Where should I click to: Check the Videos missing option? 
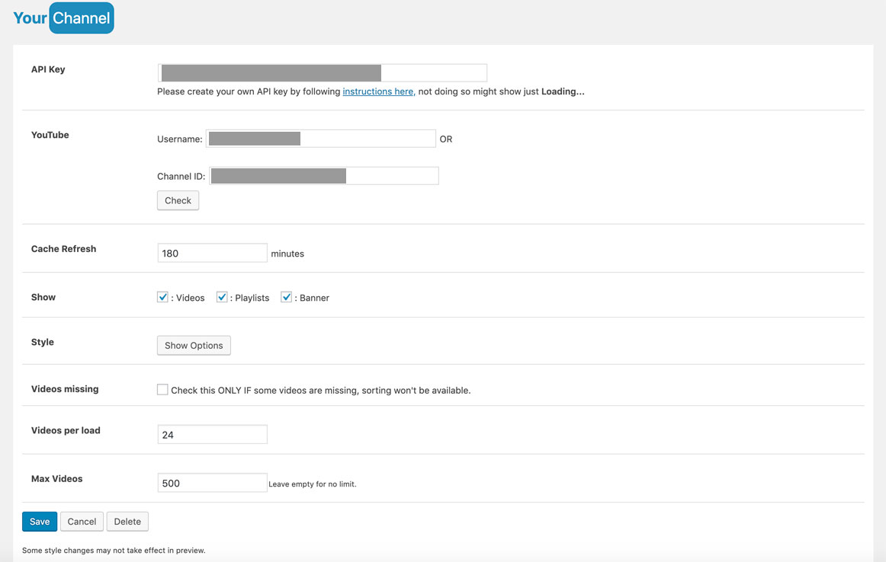click(x=162, y=389)
